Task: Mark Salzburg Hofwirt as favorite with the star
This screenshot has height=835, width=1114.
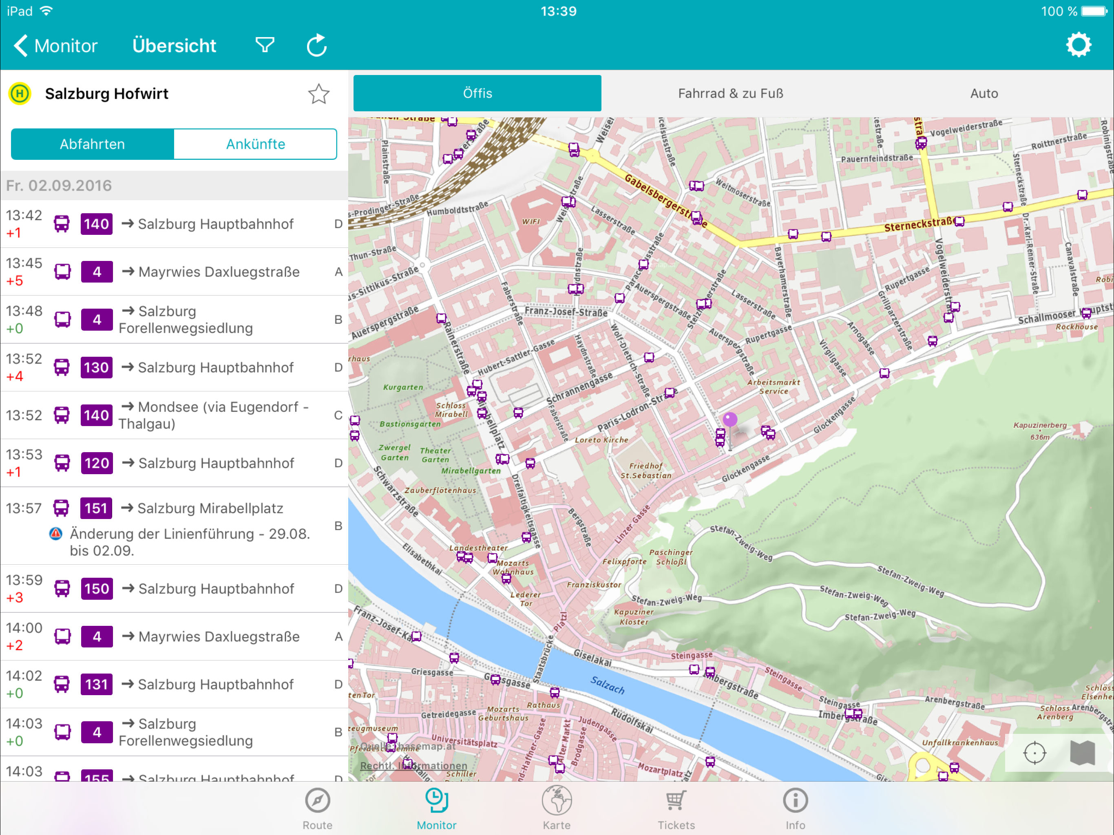Action: (x=319, y=94)
